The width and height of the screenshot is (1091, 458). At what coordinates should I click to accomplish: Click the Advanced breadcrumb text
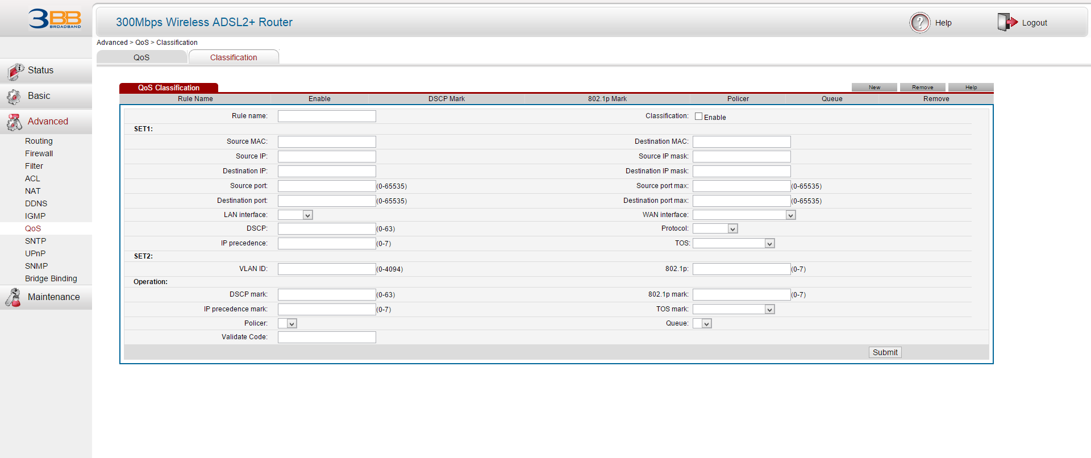click(x=112, y=43)
